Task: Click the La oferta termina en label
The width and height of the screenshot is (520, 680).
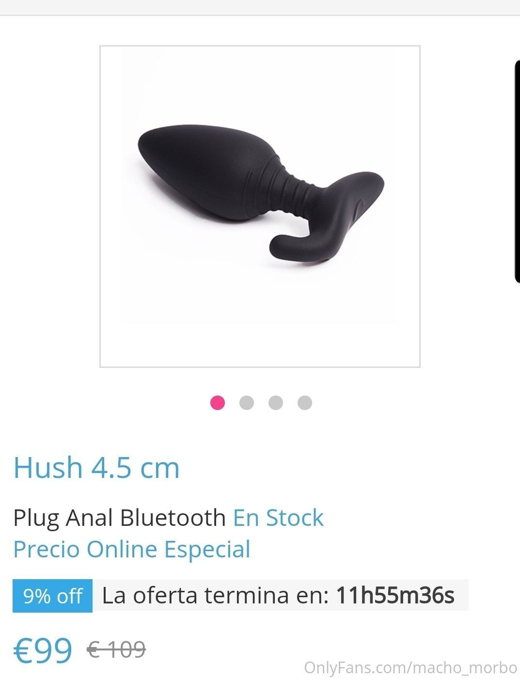Action: click(x=216, y=595)
